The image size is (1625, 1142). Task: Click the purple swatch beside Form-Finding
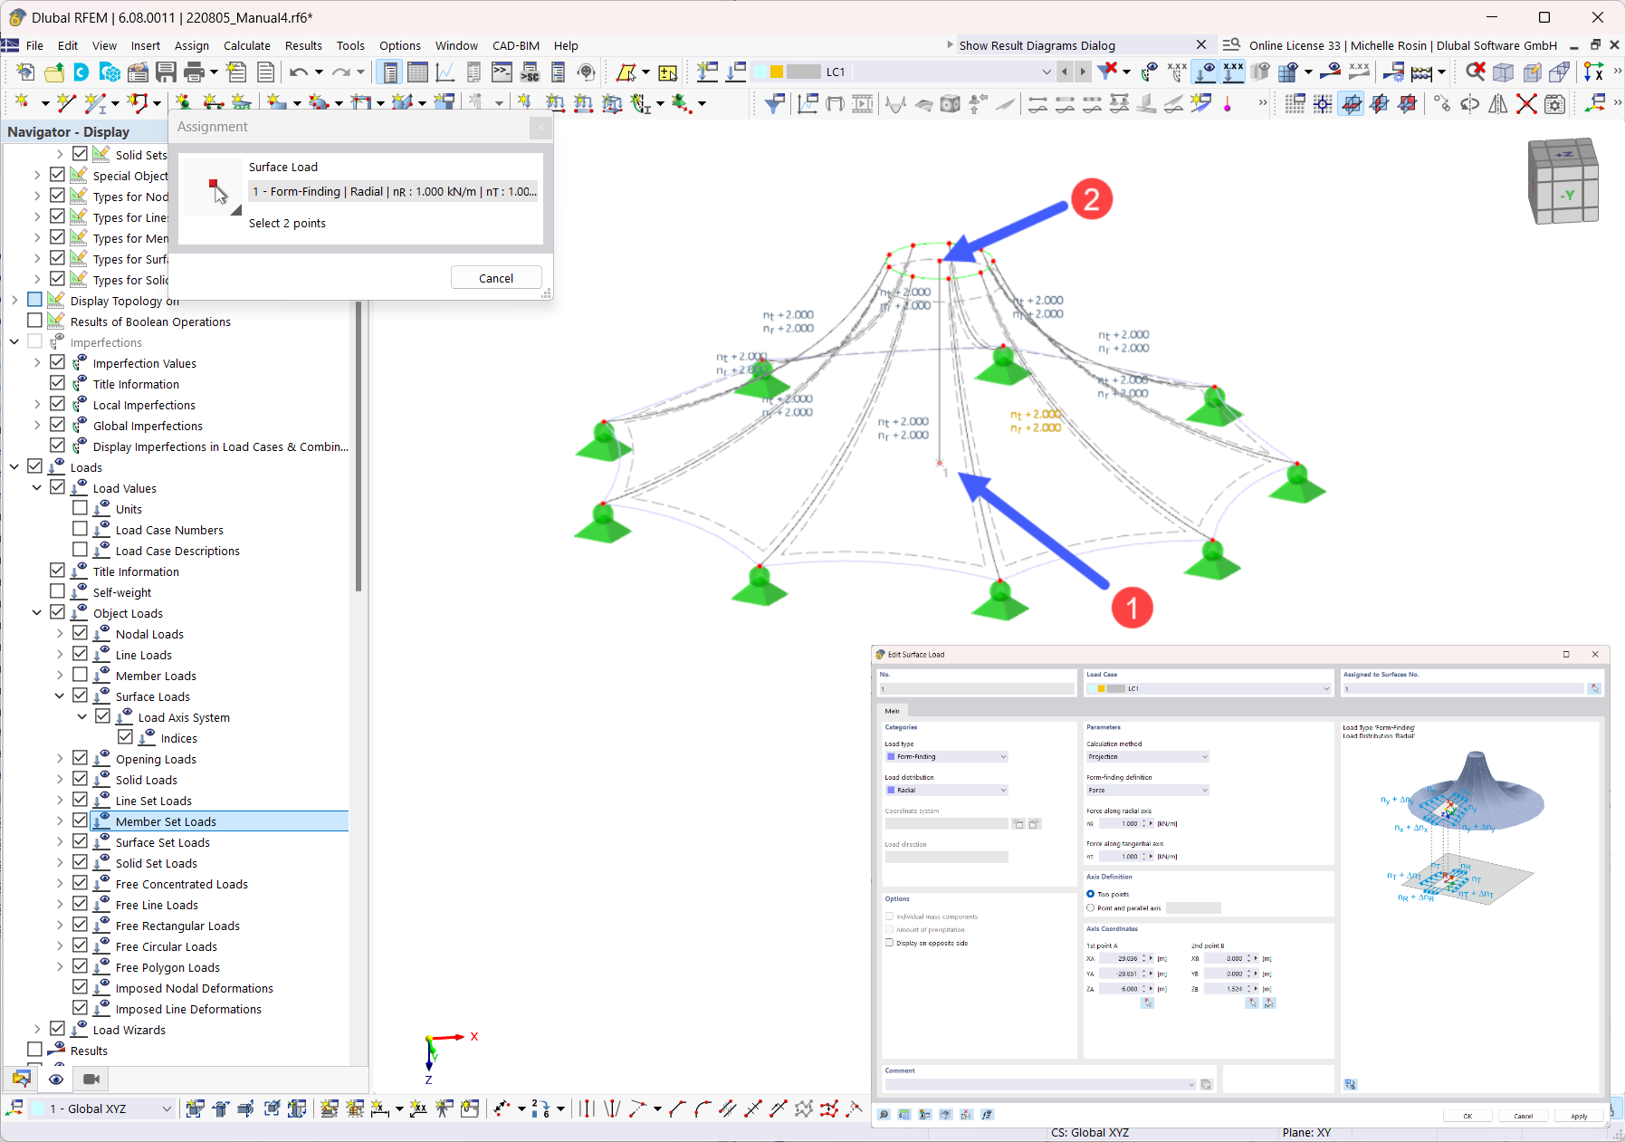(891, 757)
